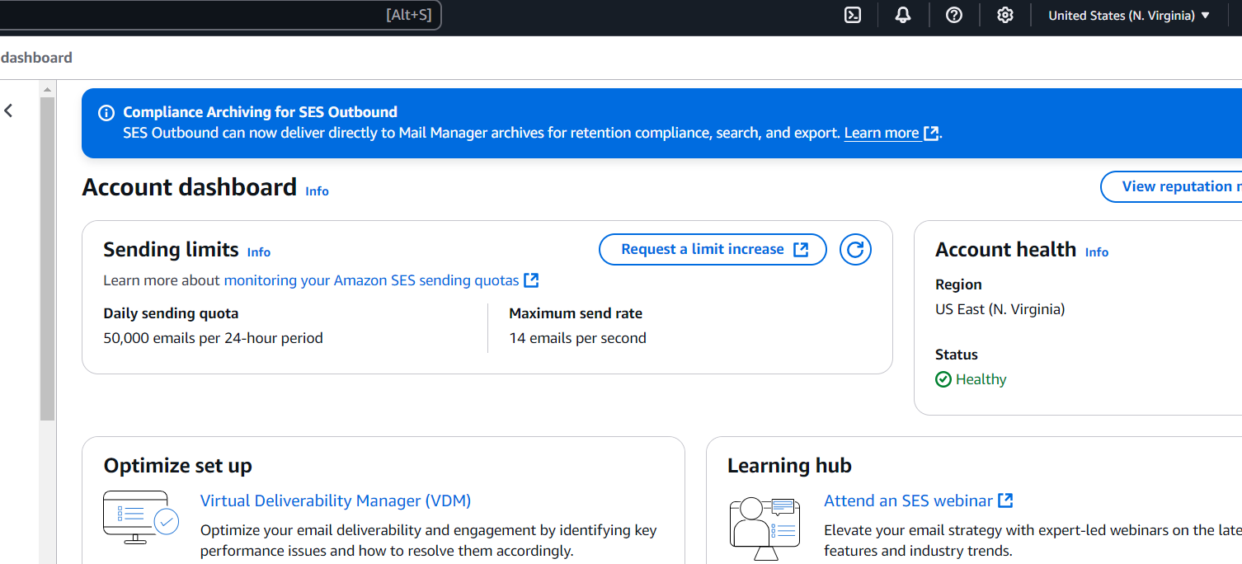Screen dimensions: 1242x564
Task: Open the help question mark icon
Action: coord(954,15)
